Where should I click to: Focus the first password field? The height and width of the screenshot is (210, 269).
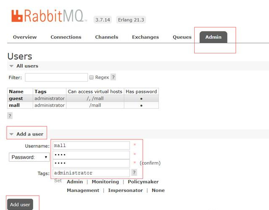(x=91, y=155)
